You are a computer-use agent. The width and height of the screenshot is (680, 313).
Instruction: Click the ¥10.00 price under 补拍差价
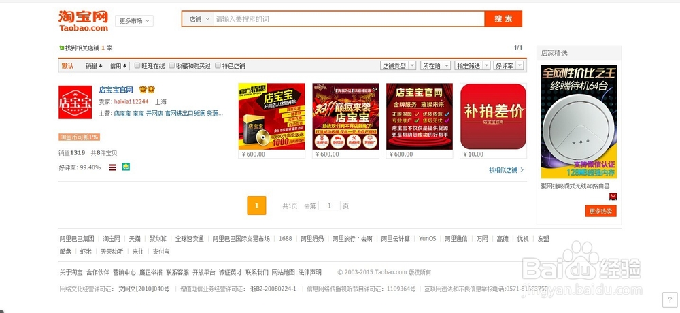(473, 154)
